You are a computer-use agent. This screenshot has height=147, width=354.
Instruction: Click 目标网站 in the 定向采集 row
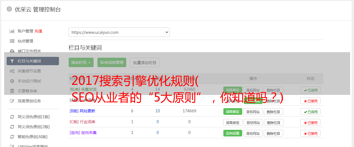coord(253,133)
